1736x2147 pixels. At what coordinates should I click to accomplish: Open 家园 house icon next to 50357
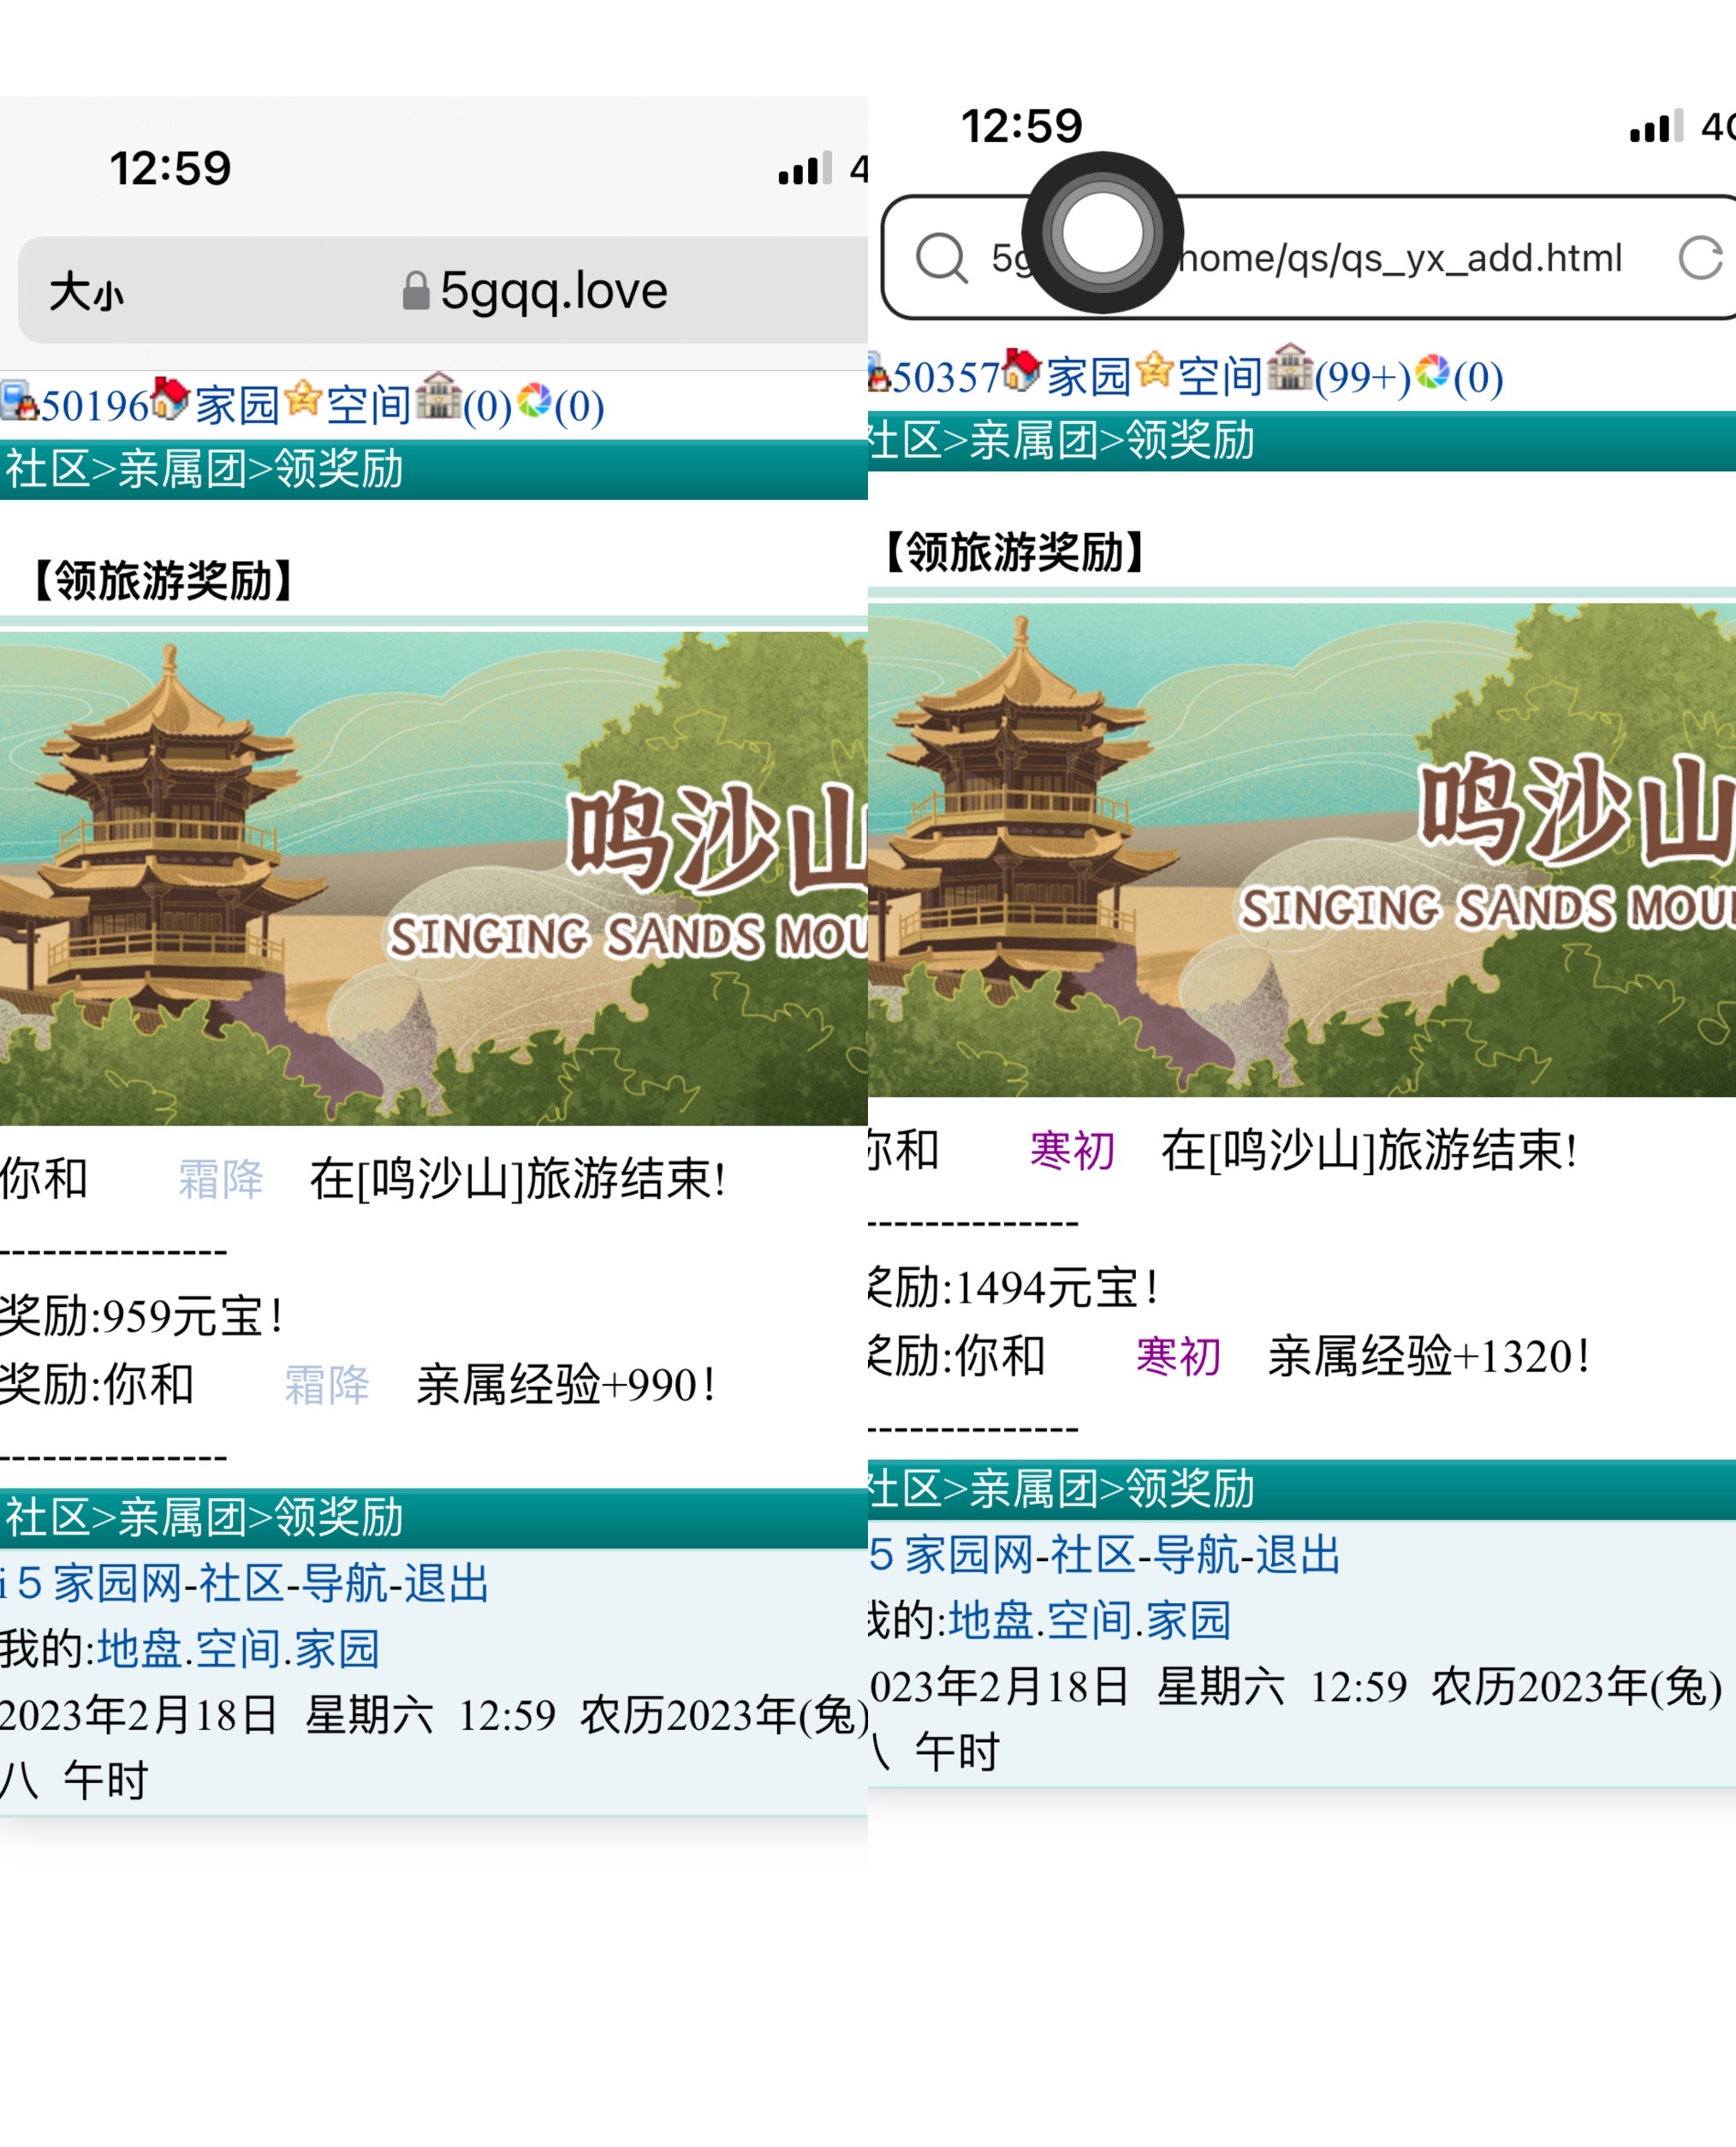click(1022, 370)
